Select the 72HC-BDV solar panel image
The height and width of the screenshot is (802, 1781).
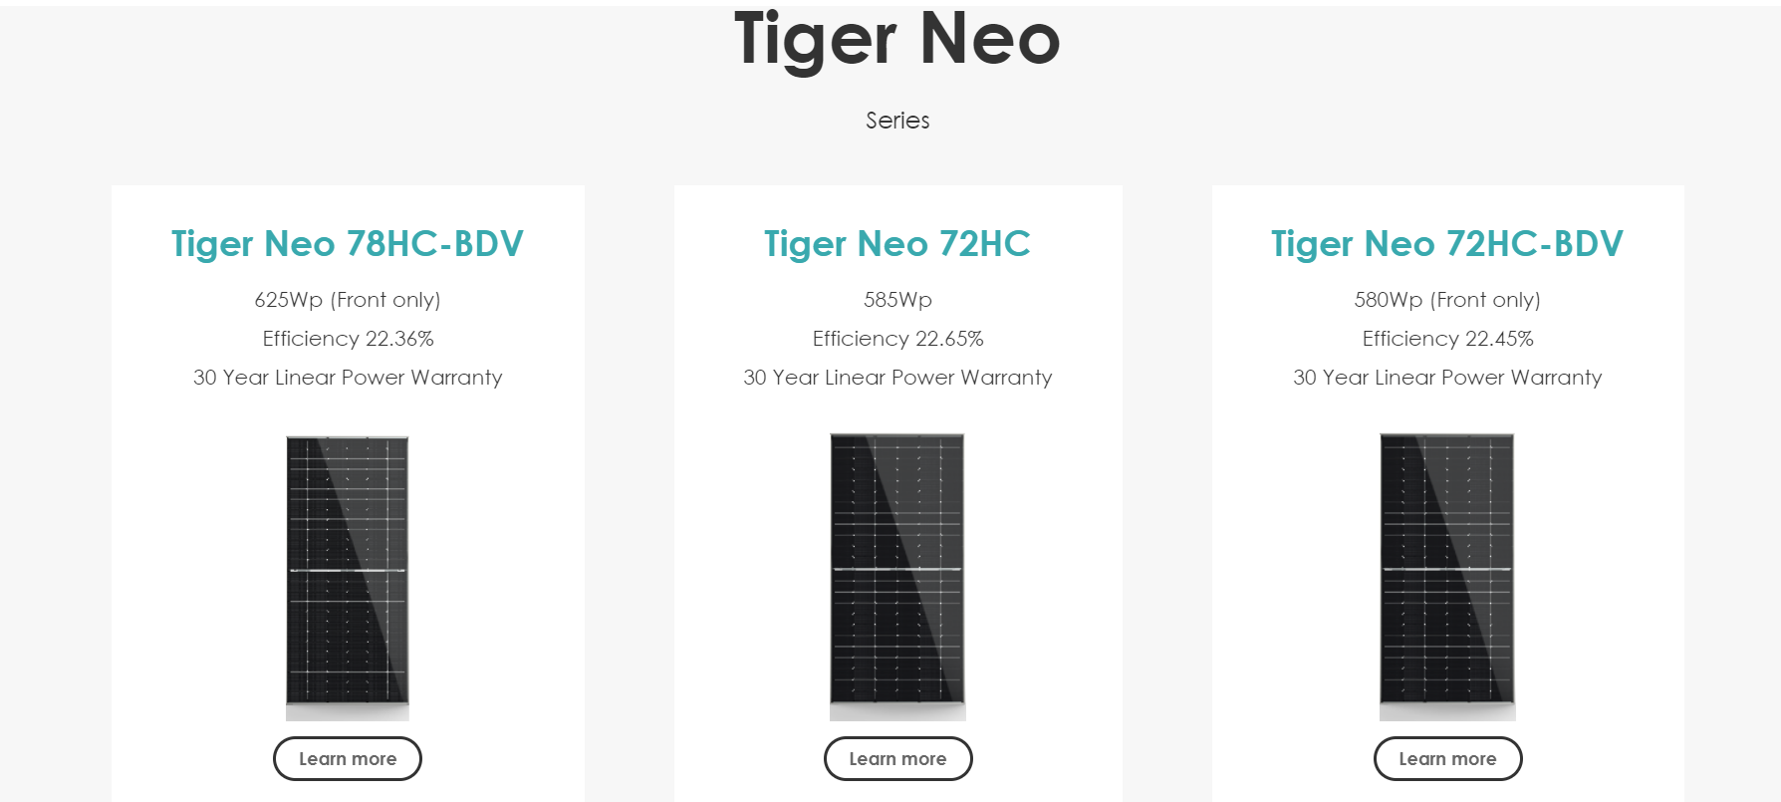1446,578
